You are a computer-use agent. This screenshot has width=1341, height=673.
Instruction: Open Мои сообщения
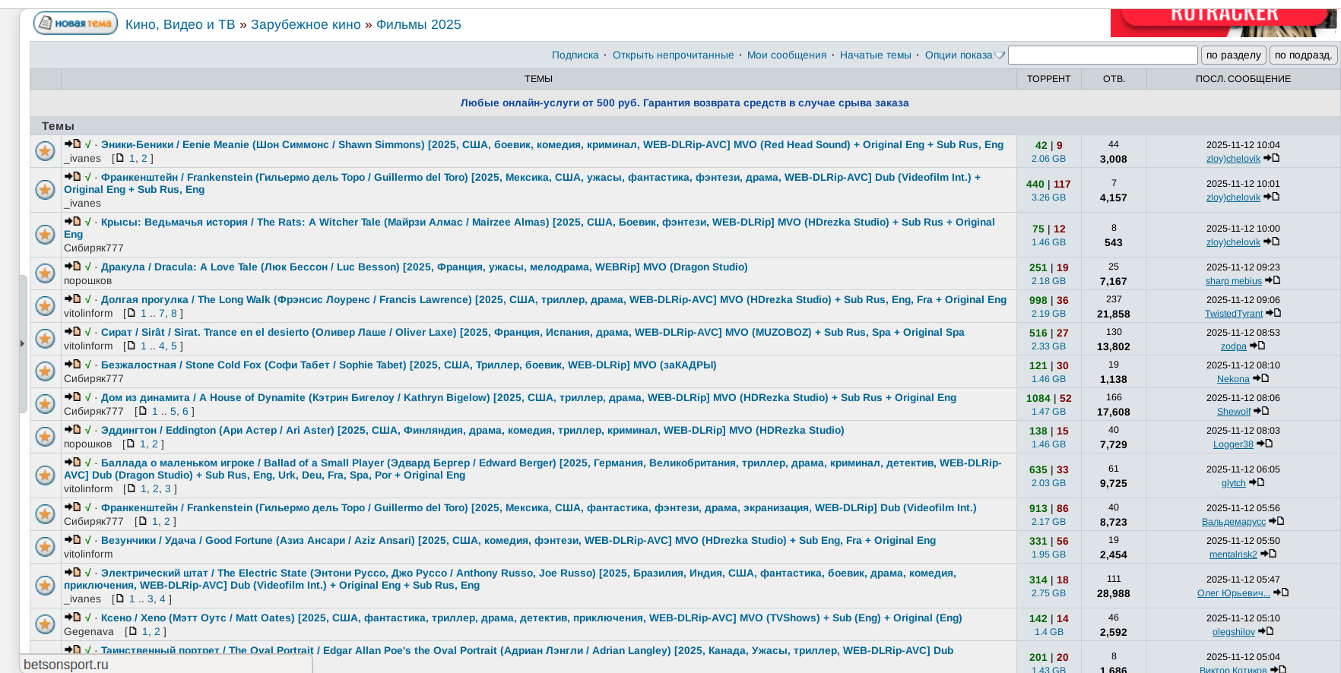pos(787,55)
